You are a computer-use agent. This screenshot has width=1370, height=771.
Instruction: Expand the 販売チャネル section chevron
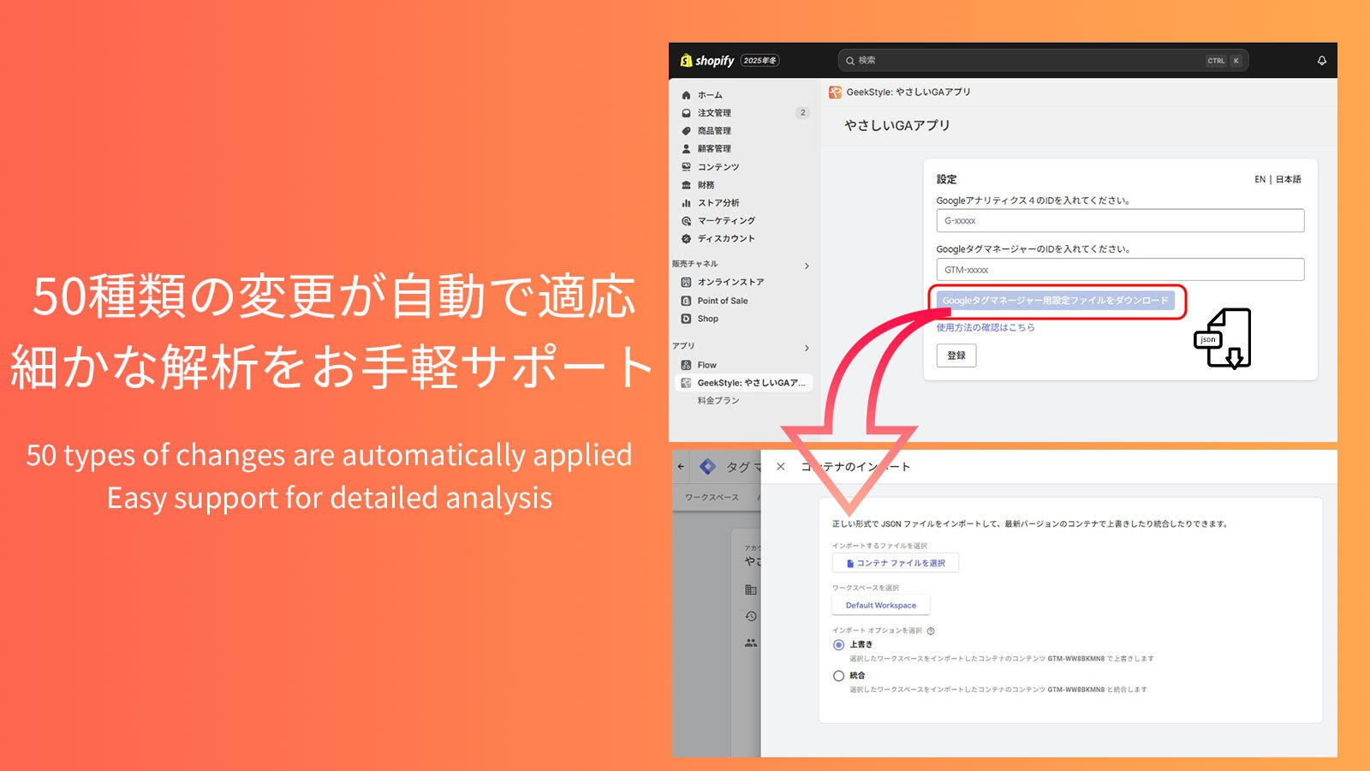pyautogui.click(x=807, y=266)
